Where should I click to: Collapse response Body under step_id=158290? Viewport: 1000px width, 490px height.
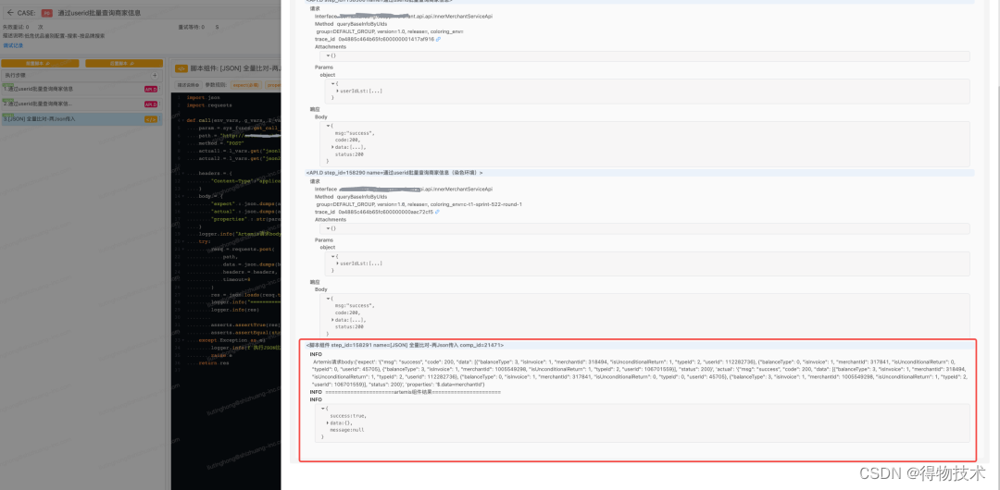click(328, 299)
